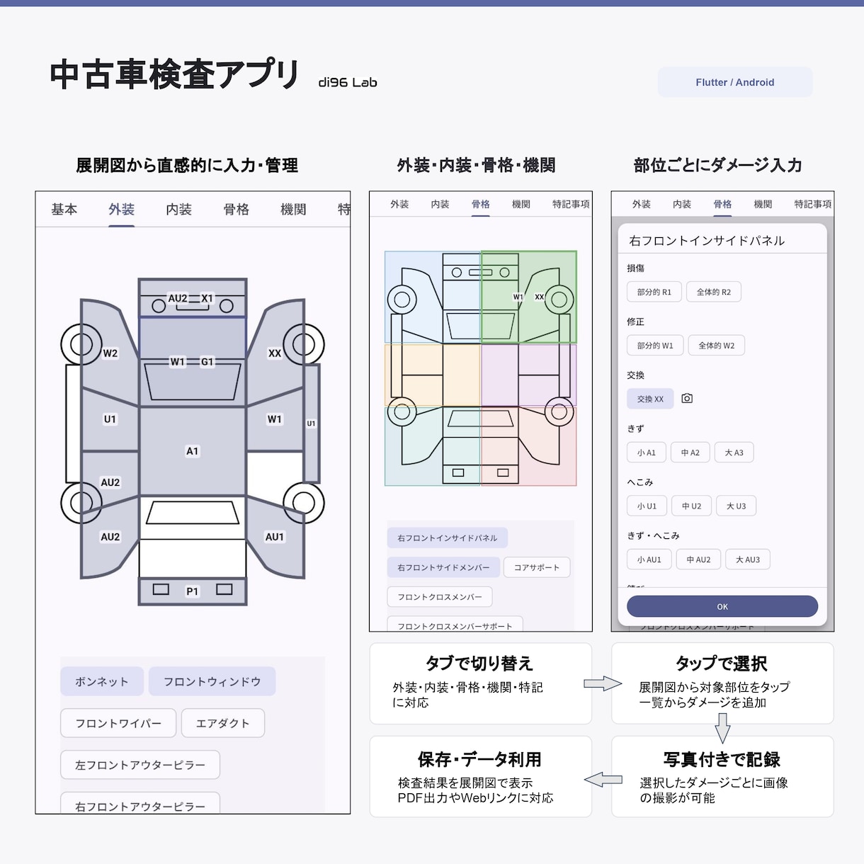The image size is (864, 864).
Task: Toggle 右フロントインサイドパネル chip
Action: click(448, 538)
